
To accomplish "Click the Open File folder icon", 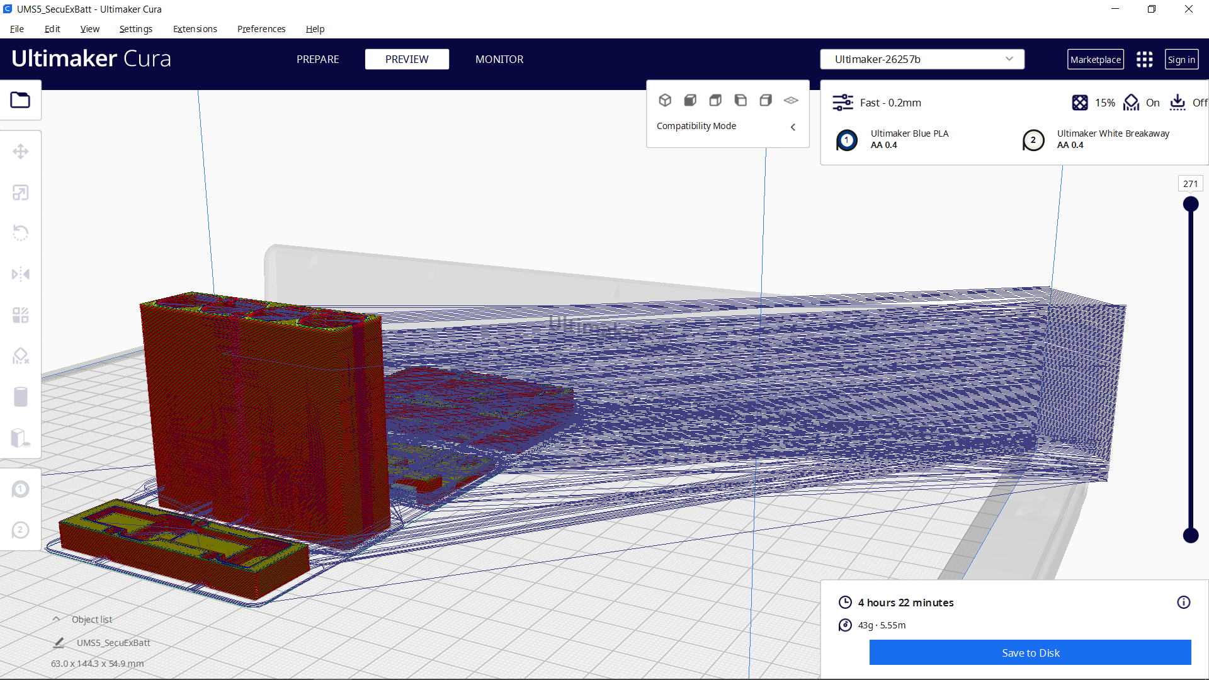I will (20, 100).
